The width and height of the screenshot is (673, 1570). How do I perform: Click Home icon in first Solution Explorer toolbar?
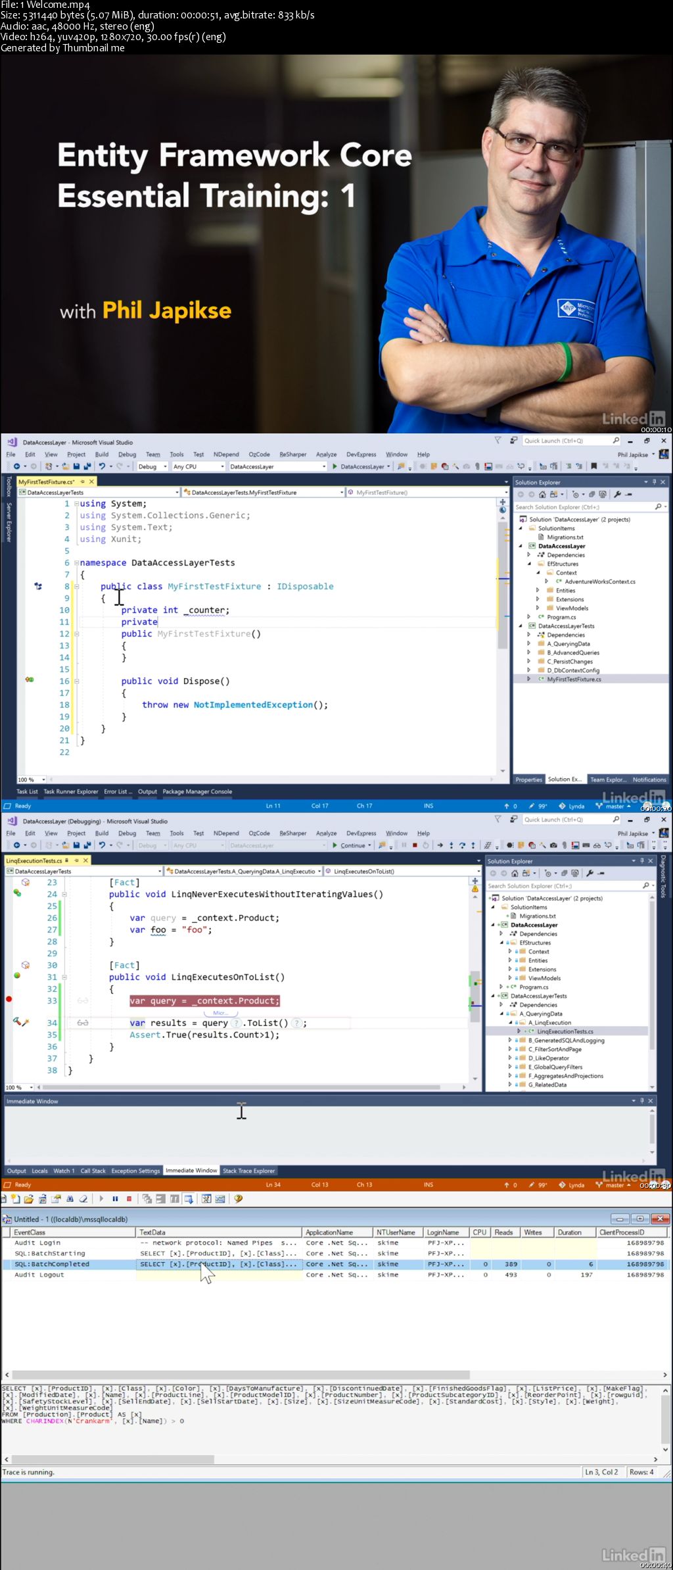pyautogui.click(x=542, y=495)
